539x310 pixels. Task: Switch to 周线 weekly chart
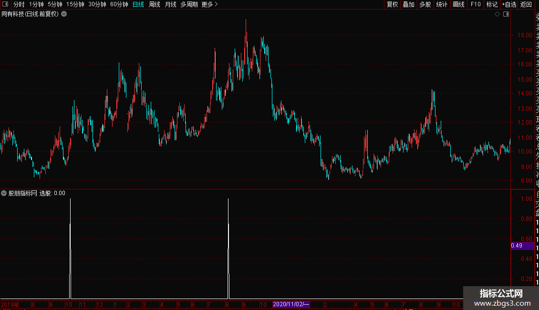click(155, 4)
